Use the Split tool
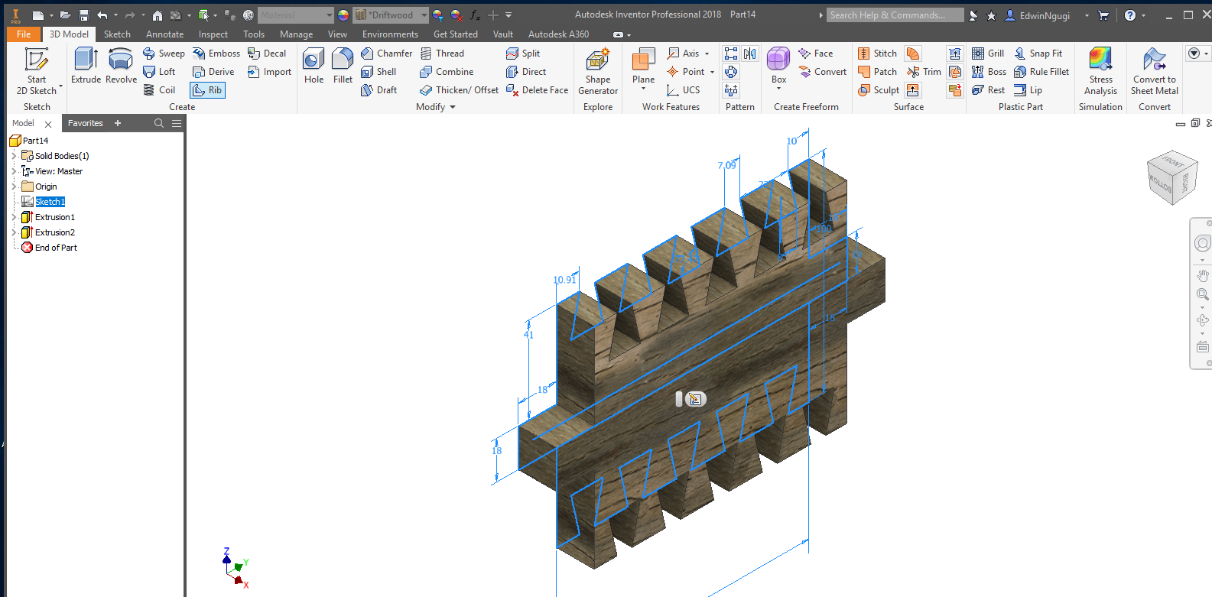Viewport: 1212px width, 597px height. point(523,54)
